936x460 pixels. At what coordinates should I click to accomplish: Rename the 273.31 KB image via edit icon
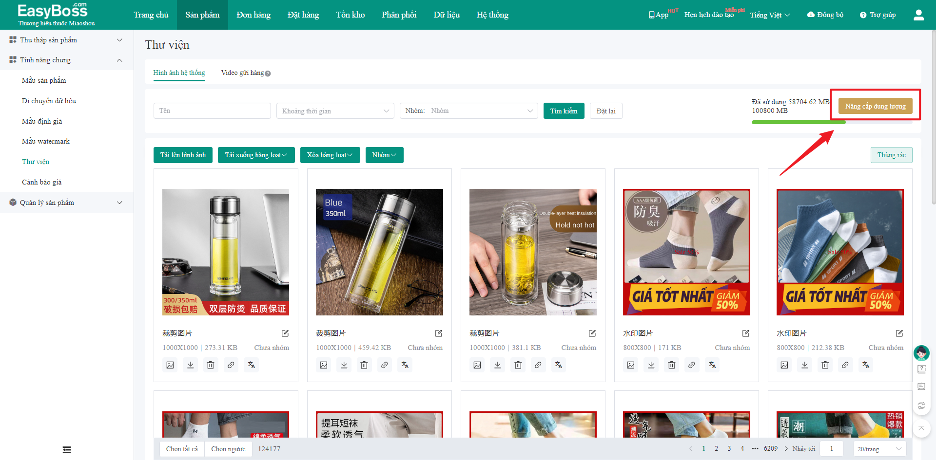[285, 333]
